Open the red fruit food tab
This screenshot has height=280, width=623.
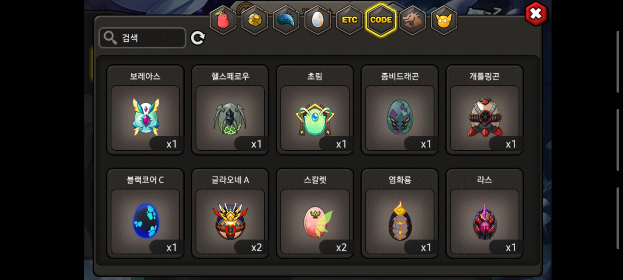pyautogui.click(x=223, y=20)
